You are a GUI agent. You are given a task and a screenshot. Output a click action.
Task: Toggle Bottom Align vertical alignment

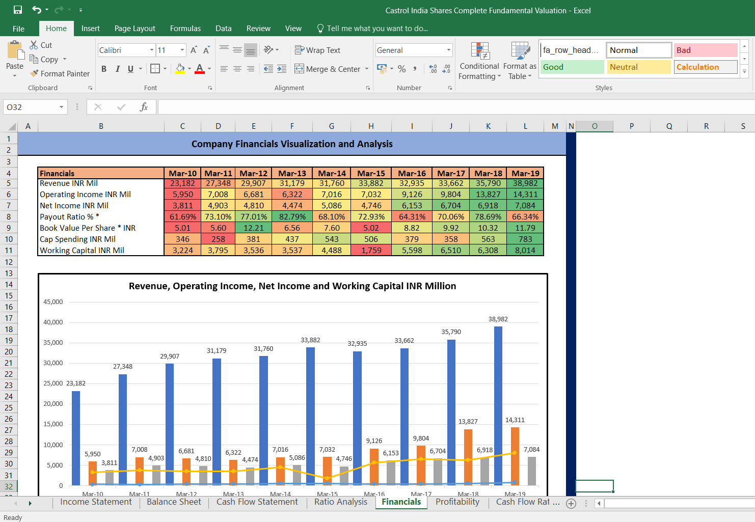(251, 50)
